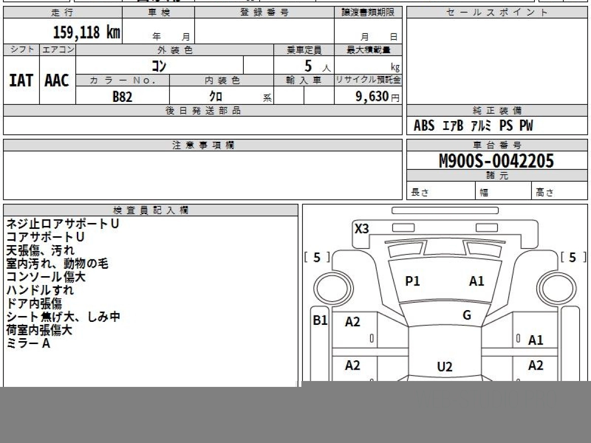
Task: Select the note ネジ止ロアサポートU
Action: click(x=63, y=223)
